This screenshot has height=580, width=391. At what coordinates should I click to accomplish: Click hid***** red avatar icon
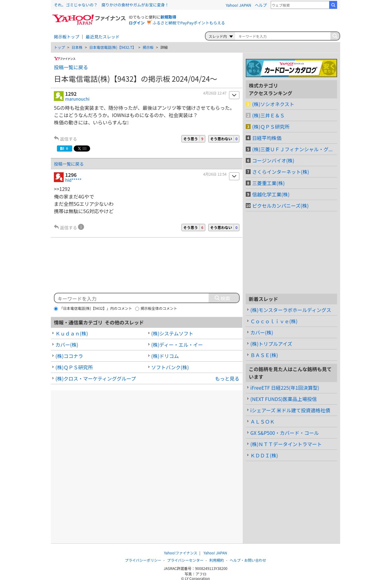click(x=59, y=177)
